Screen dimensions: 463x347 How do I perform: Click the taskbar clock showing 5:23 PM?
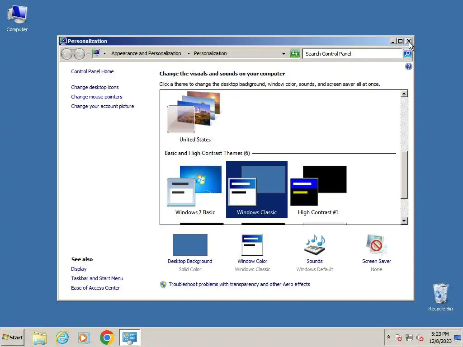[440, 338]
